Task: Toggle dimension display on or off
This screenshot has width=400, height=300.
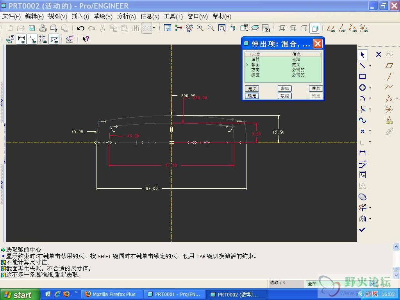Action: coord(21,39)
